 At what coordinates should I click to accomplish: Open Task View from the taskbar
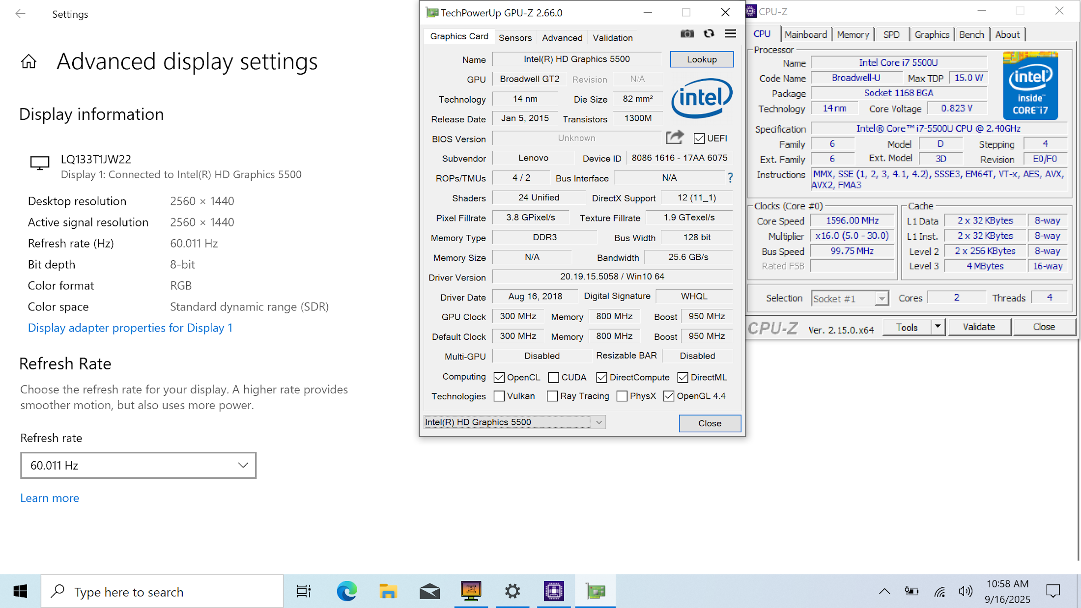point(304,591)
